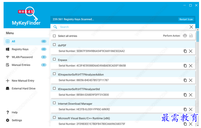Viewport: 201px width, 128px height.
Task: Remove the Visual Basic/C++ Runtime entry
Action: (191, 124)
